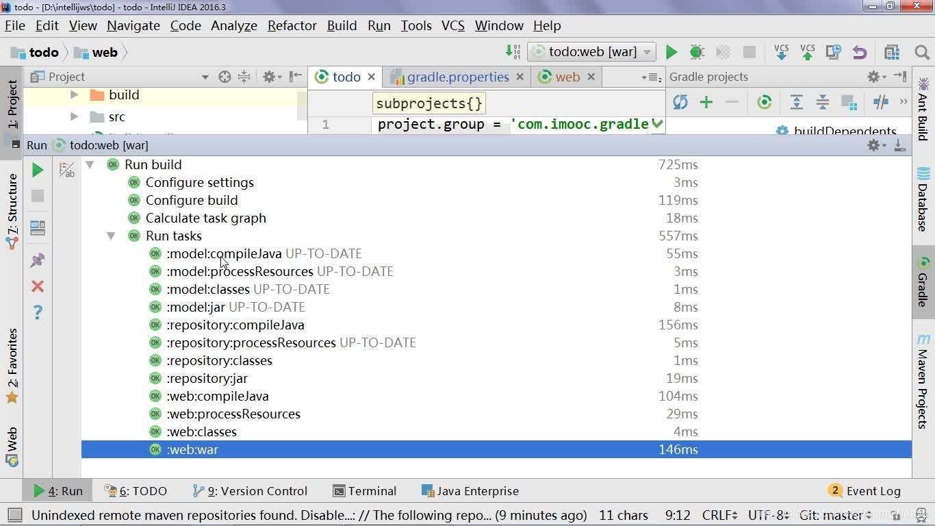Open Project view selector dropdown
The width and height of the screenshot is (935, 526).
coord(205,77)
